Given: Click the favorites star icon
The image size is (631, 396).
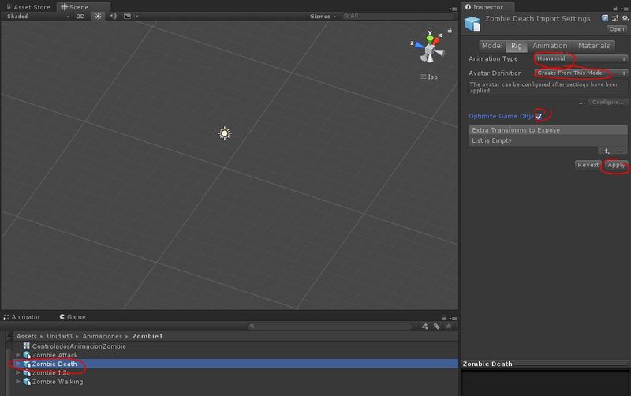Looking at the screenshot, I should click(449, 327).
